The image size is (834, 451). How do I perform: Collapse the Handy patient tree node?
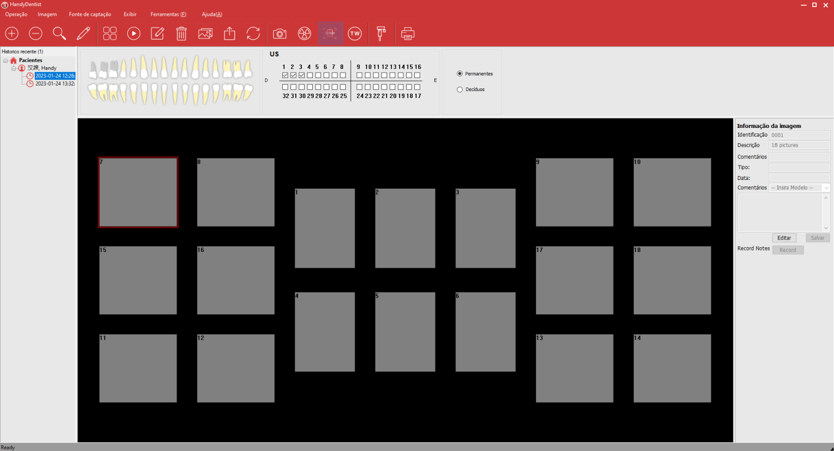14,68
